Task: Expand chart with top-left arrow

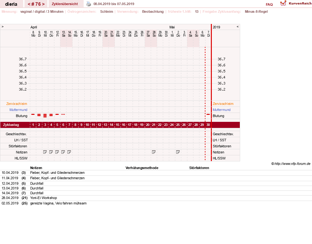Action: (x=3, y=26)
